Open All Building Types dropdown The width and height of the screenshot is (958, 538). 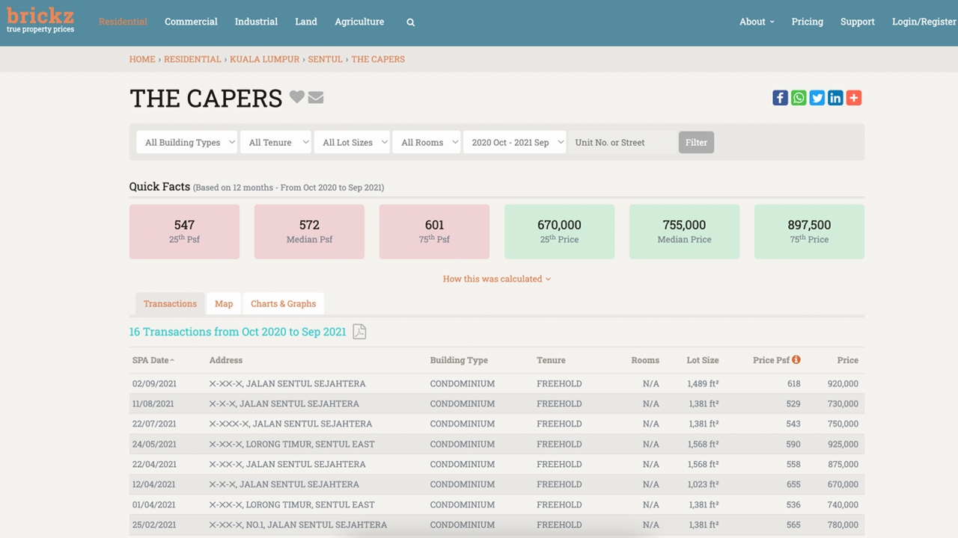click(186, 142)
